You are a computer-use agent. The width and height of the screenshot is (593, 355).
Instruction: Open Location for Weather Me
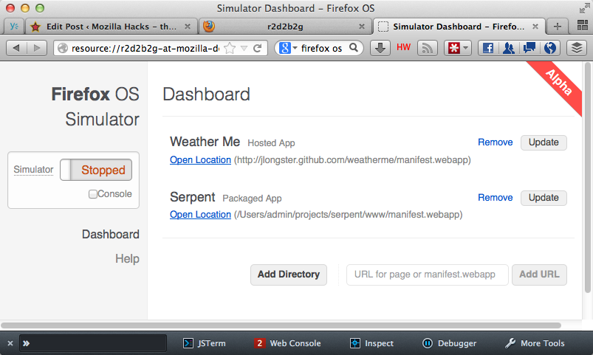(x=200, y=160)
